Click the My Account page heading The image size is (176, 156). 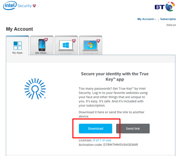tap(19, 29)
